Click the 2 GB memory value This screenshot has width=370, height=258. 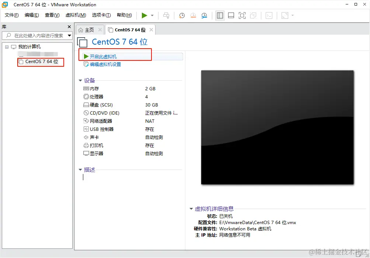150,89
